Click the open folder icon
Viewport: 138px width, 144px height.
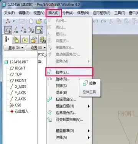pyautogui.click(x=39, y=22)
